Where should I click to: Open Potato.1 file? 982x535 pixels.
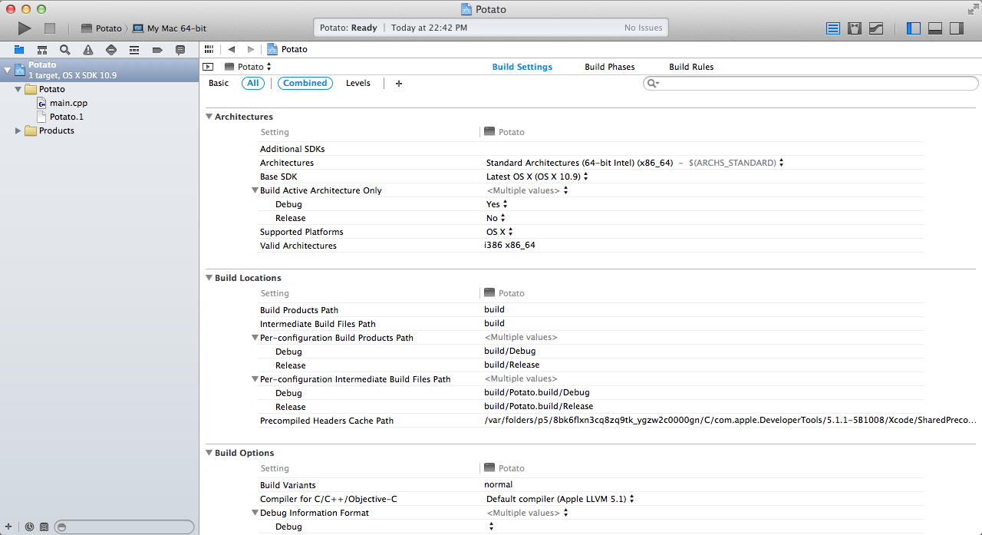[67, 117]
